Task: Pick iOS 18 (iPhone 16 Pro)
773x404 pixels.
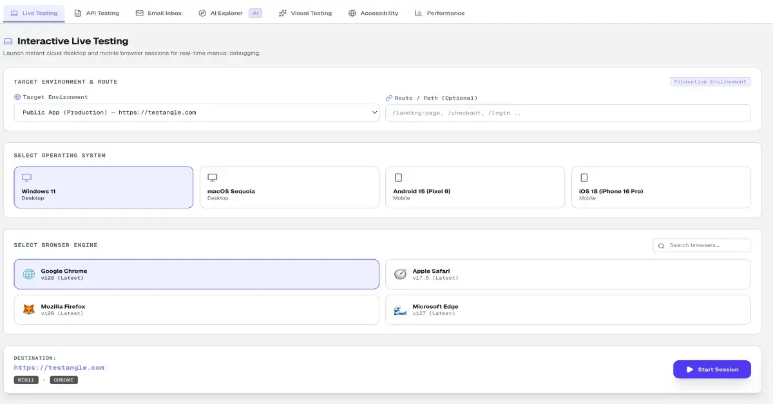Action: [661, 187]
